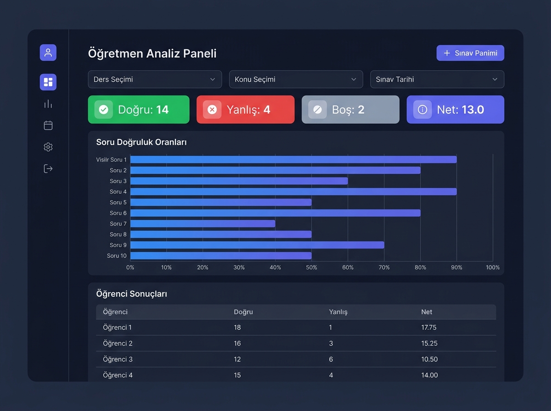This screenshot has height=411, width=551.
Task: Select the Doğru: 14 summary card
Action: click(139, 110)
